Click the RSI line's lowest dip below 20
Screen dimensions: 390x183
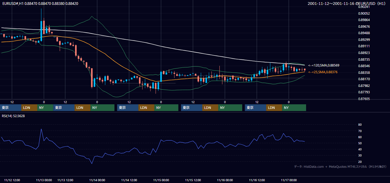click(x=92, y=163)
